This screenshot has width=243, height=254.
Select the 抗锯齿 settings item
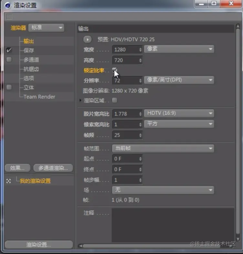click(x=31, y=69)
